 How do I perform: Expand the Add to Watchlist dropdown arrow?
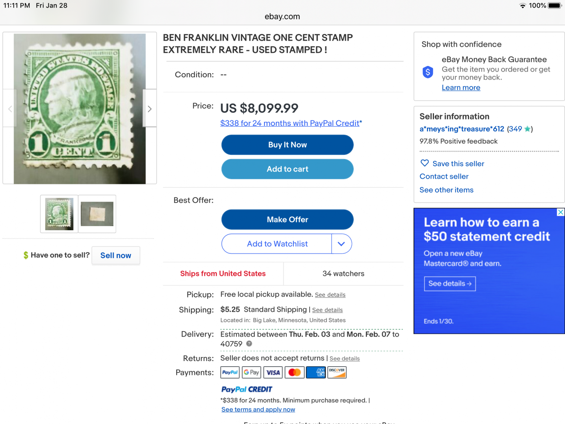click(x=341, y=244)
